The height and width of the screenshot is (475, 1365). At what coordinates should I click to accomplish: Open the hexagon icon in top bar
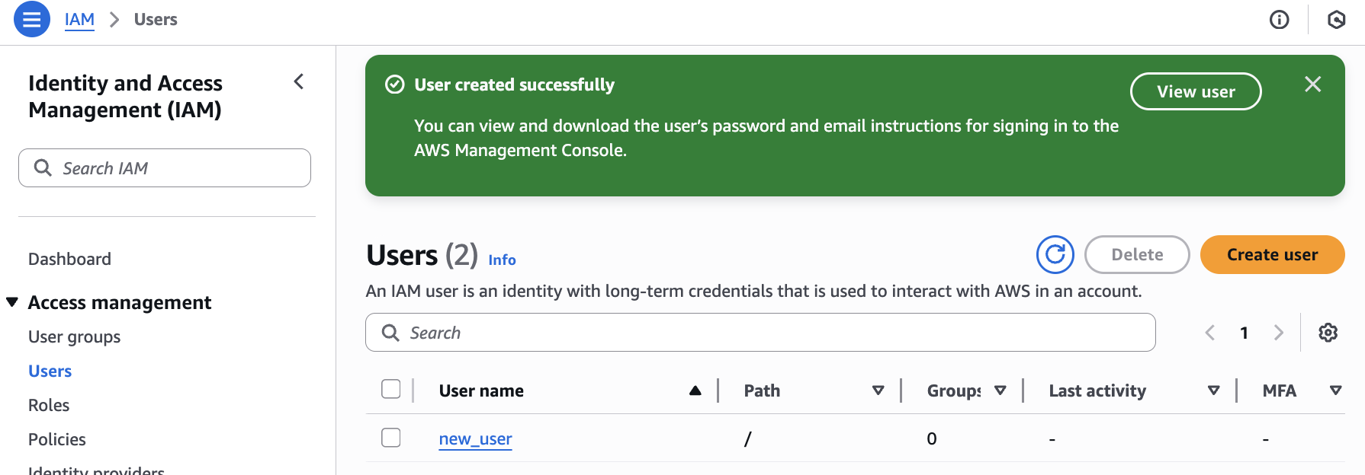[1336, 20]
